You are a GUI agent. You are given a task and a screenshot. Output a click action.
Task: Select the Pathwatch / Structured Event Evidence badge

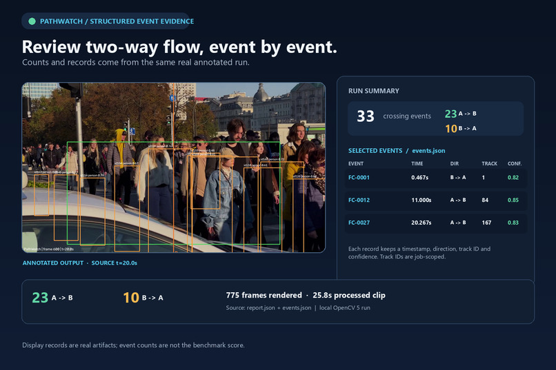pos(106,21)
